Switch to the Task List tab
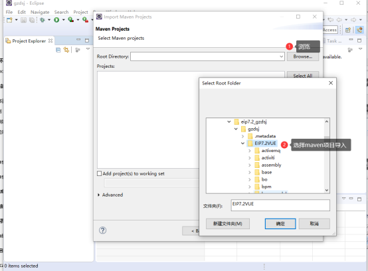Viewport: 368px width, 271px height. click(x=333, y=41)
